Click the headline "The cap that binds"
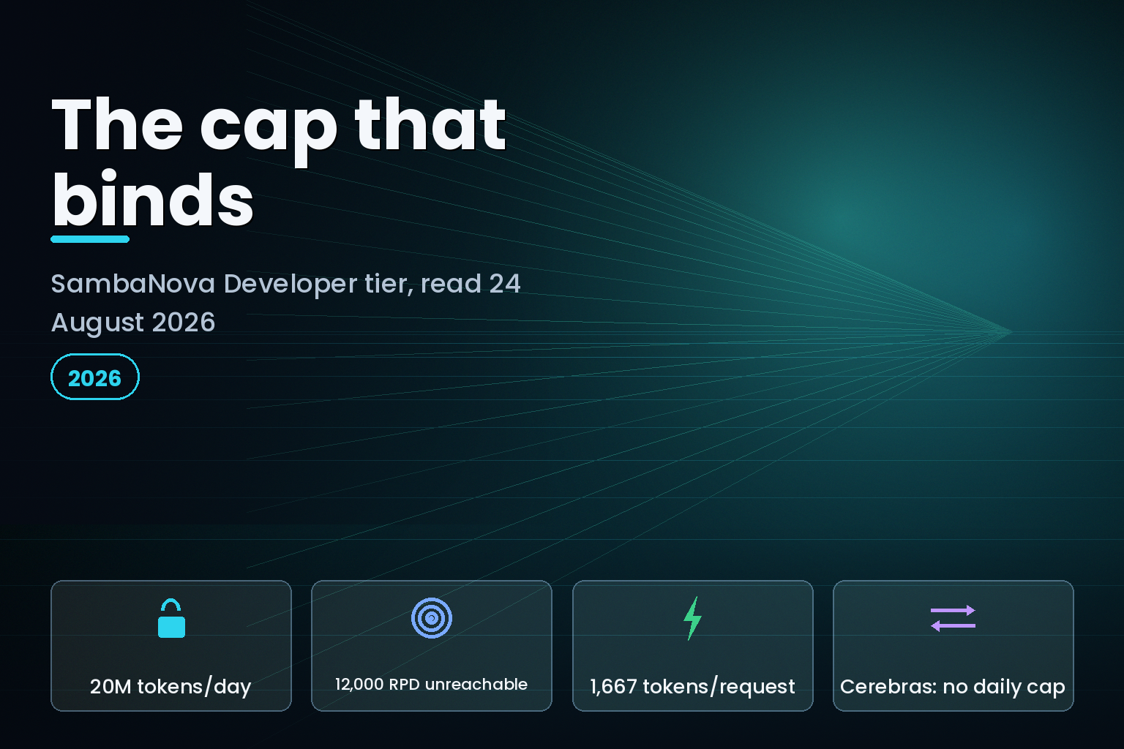This screenshot has height=749, width=1124. click(279, 162)
